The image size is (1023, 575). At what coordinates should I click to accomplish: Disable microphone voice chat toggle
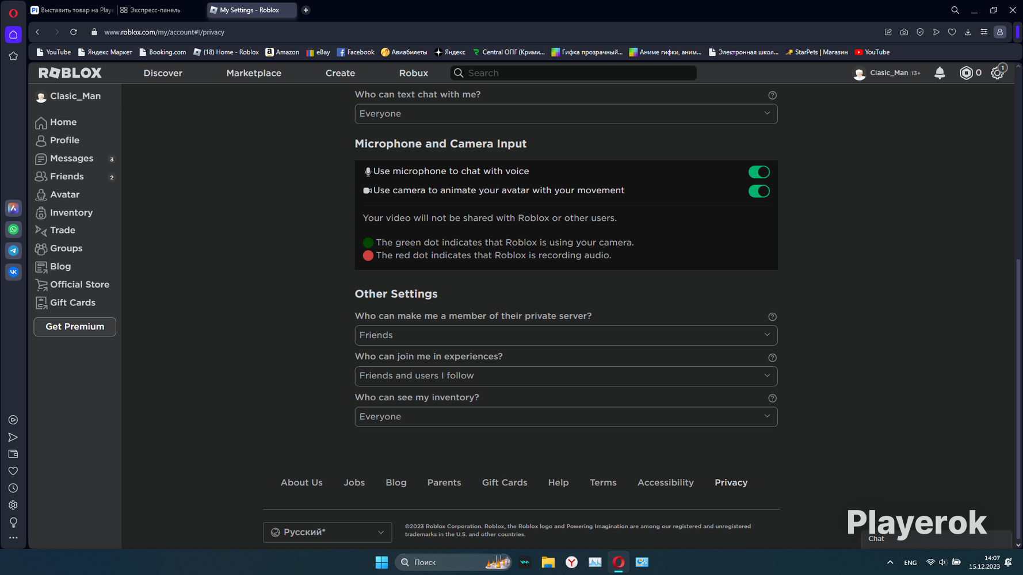759,172
